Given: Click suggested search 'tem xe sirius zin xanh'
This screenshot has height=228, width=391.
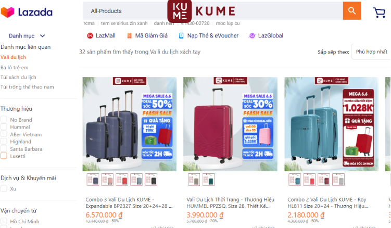Looking at the screenshot, I should coord(124,23).
